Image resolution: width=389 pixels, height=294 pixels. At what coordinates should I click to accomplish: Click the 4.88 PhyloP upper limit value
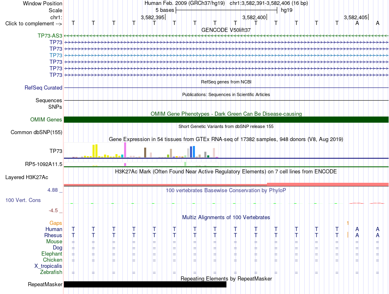52,190
